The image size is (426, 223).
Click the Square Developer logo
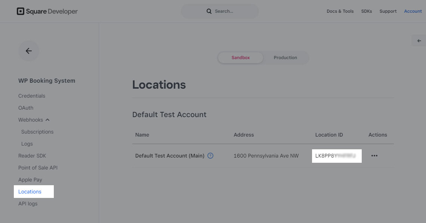[x=47, y=11]
